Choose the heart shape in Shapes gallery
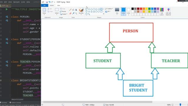 86,14
